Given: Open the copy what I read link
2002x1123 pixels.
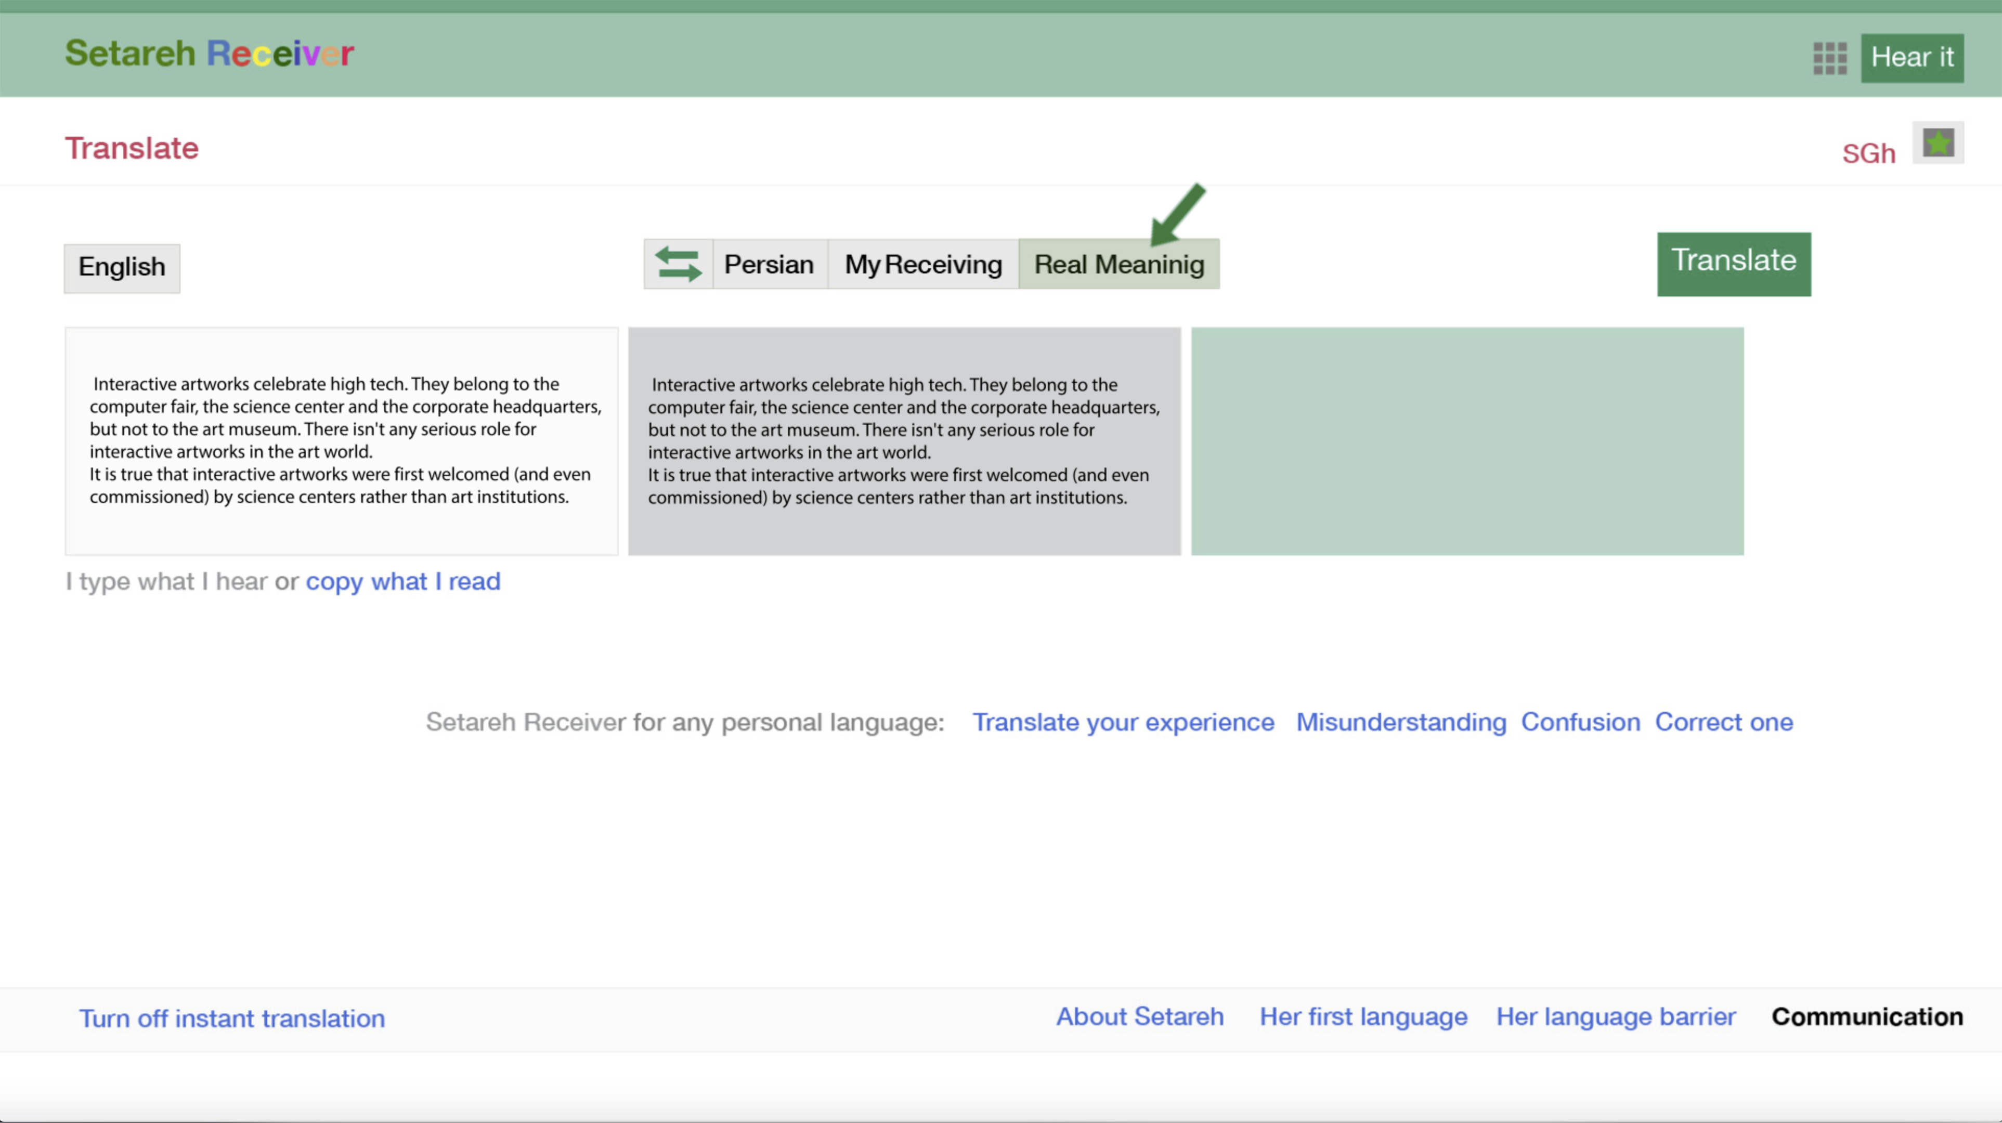Looking at the screenshot, I should point(402,581).
